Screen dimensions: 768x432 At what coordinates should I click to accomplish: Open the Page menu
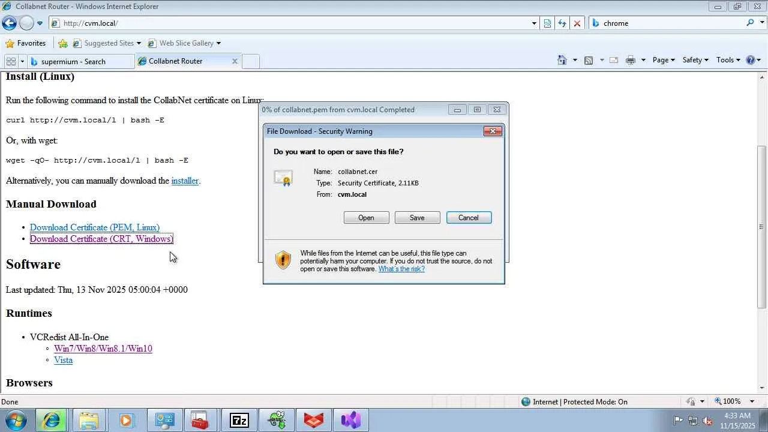pyautogui.click(x=664, y=60)
